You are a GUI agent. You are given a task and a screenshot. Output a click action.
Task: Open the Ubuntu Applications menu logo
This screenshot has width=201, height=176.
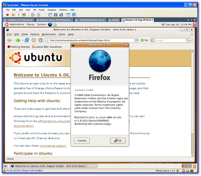point(6,24)
